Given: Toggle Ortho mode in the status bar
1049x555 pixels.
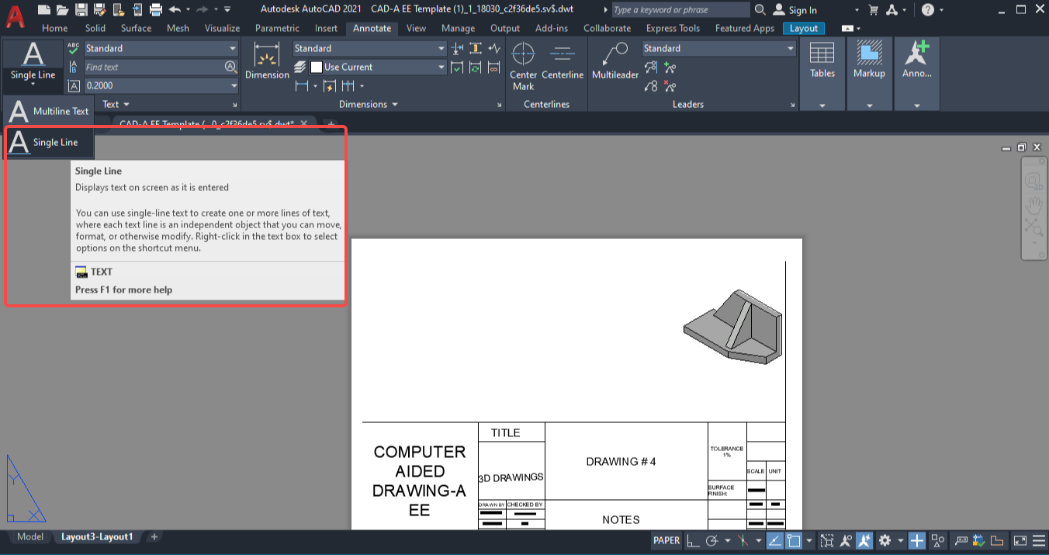Looking at the screenshot, I should coord(694,540).
